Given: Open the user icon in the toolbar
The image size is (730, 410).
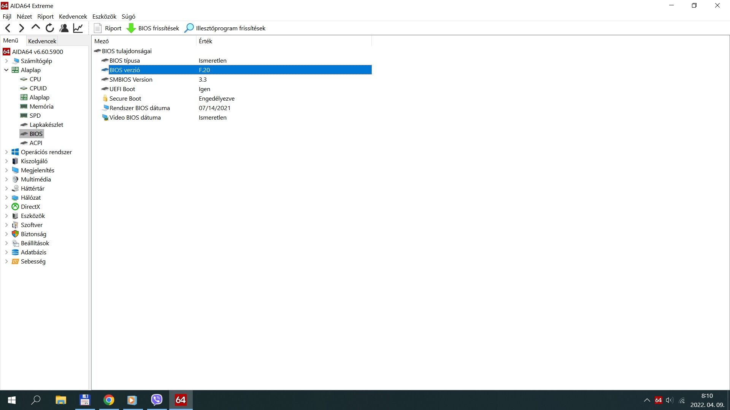Looking at the screenshot, I should pyautogui.click(x=64, y=28).
